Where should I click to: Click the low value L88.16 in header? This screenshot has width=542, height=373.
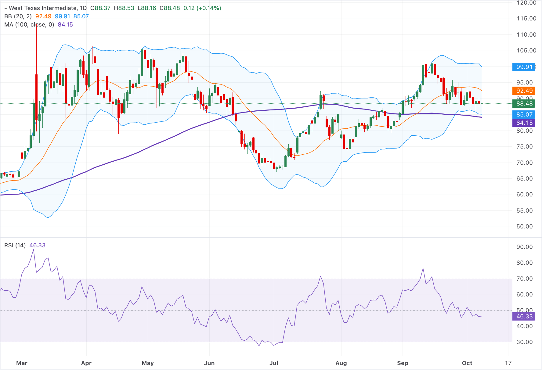click(x=147, y=8)
